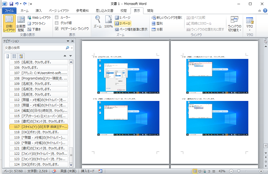Click the マクロ icon

tap(250, 20)
